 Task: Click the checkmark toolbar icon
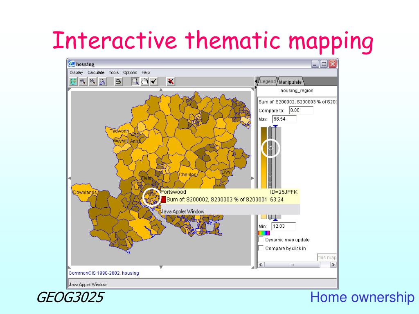click(154, 81)
